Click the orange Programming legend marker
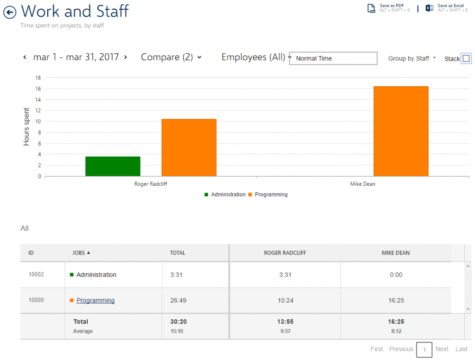This screenshot has height=360, width=475. [250, 195]
